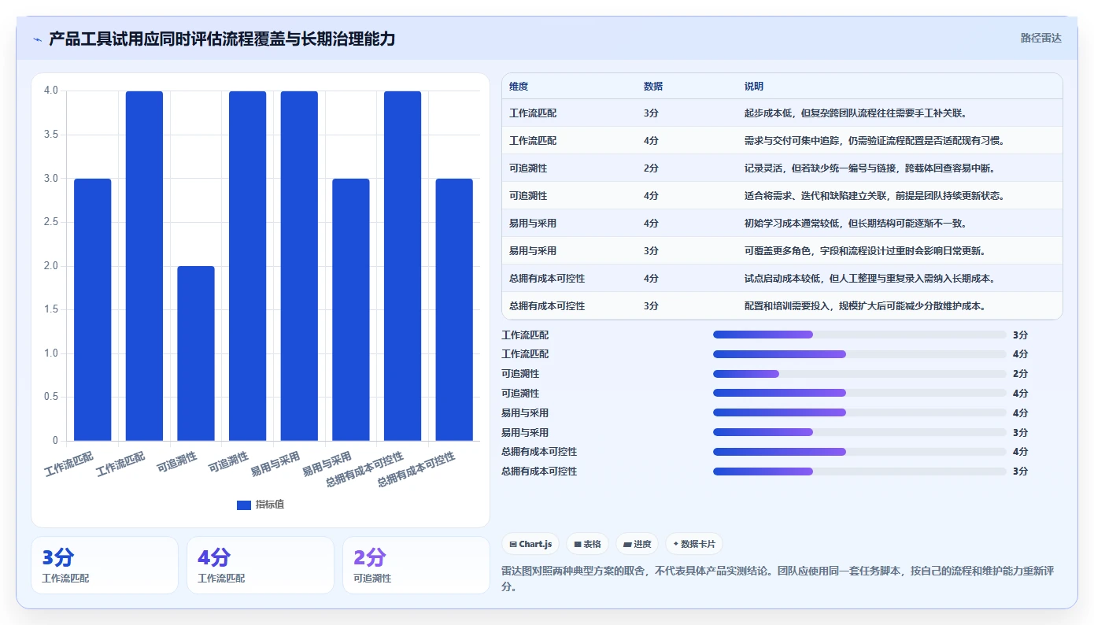Viewport: 1094px width, 625px height.
Task: Click the 可追溯性 chart bar reaching 4.0
Action: point(248,266)
